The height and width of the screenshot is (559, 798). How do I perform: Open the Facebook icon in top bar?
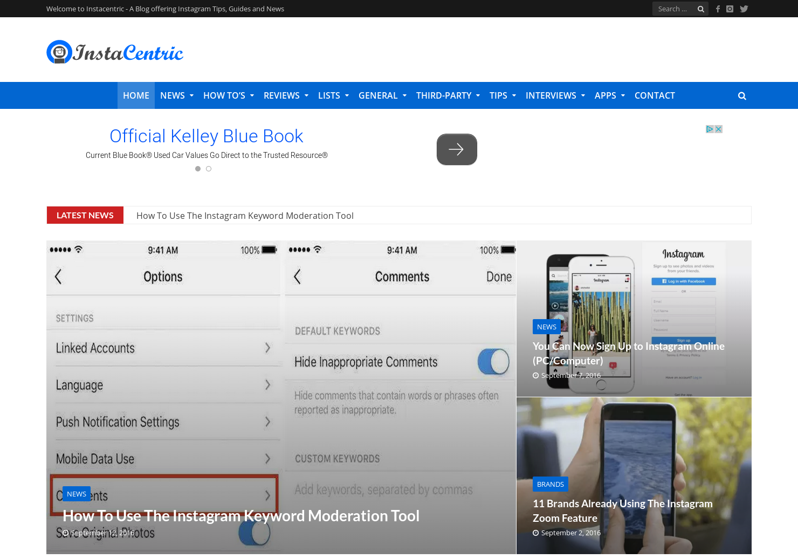(718, 9)
